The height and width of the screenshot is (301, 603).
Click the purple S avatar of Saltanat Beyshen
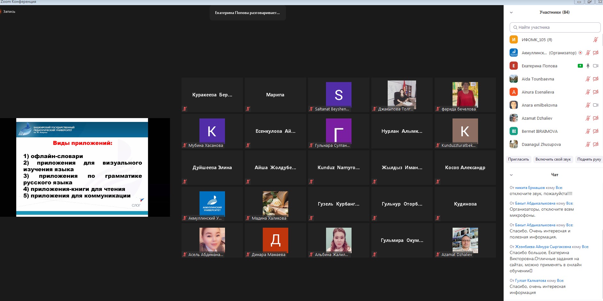[x=338, y=94]
